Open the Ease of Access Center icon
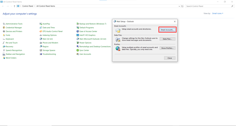This screenshot has height=126, width=236. (x=78, y=31)
